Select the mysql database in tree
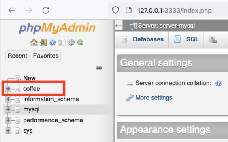 coord(31,109)
